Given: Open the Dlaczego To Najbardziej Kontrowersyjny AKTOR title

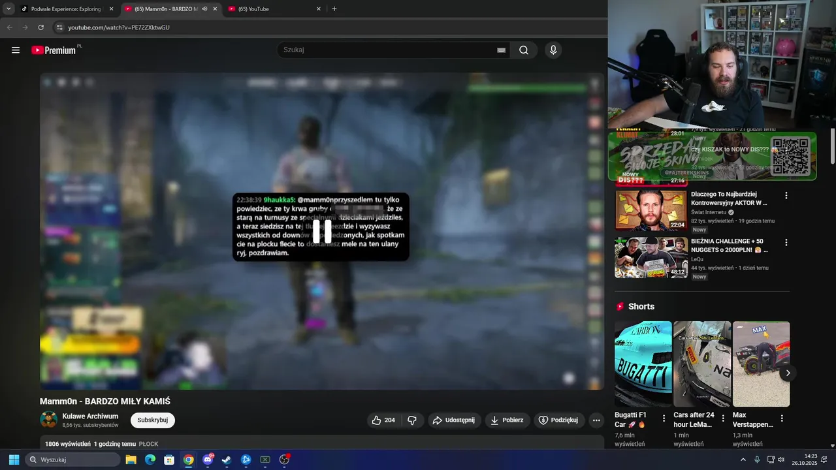Looking at the screenshot, I should pos(729,198).
